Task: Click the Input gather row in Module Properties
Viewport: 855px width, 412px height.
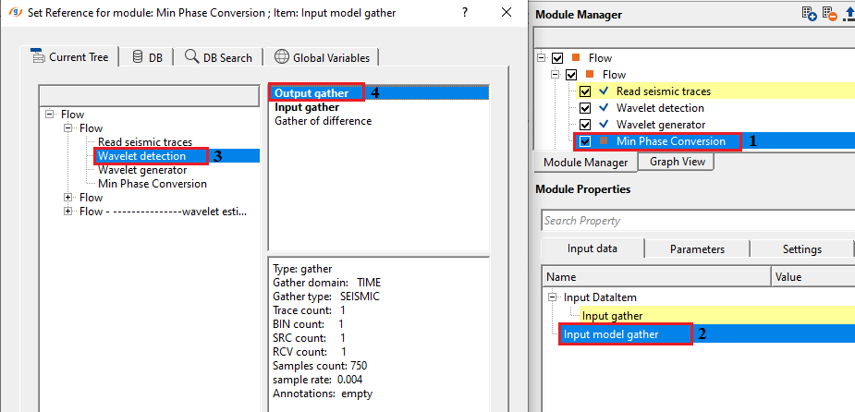Action: [x=717, y=316]
